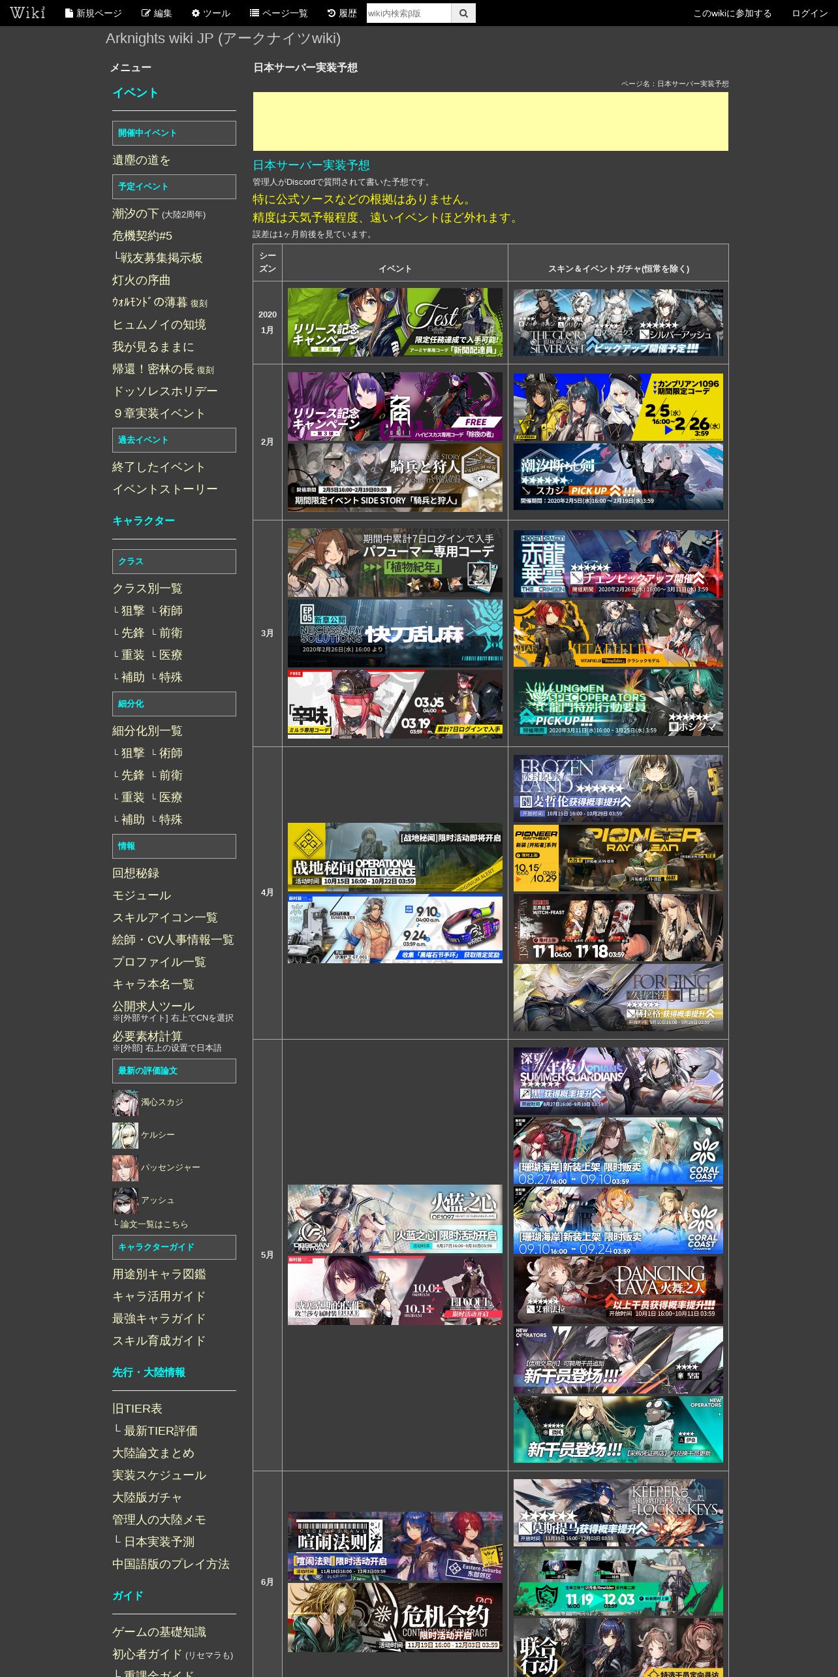Click the January リリース記念キャンペーン Test banner
The image size is (838, 1677).
[x=395, y=323]
